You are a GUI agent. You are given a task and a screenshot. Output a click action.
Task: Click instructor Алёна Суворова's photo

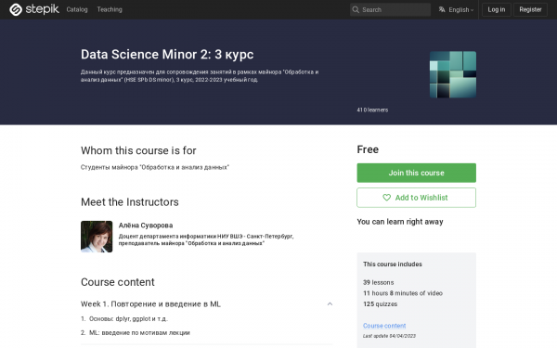coord(97,237)
